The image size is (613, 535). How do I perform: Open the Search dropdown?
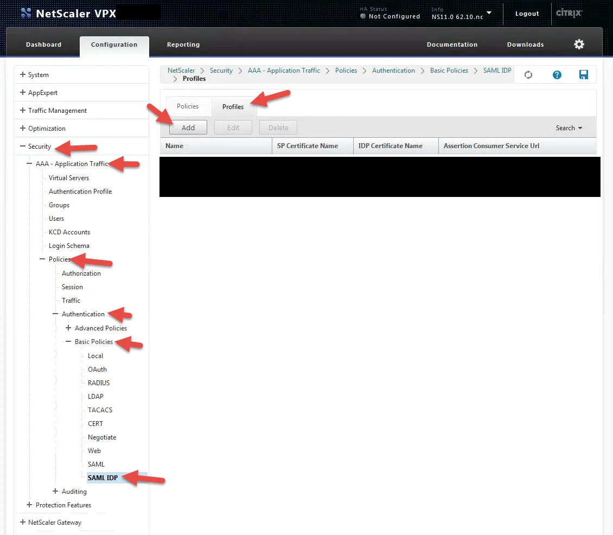569,128
